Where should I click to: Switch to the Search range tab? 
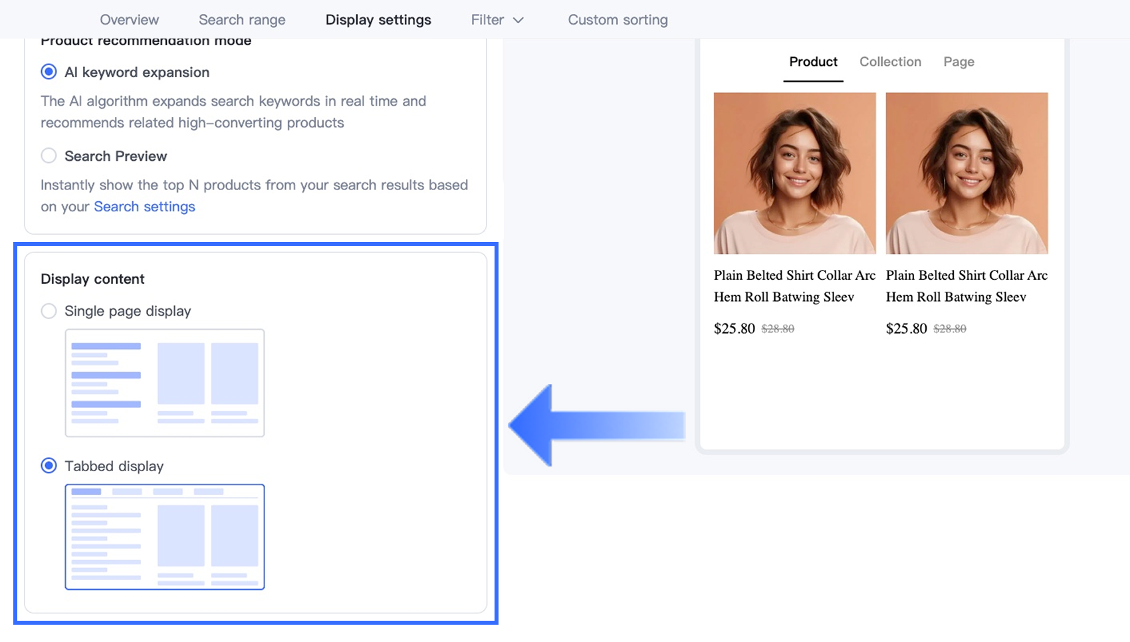tap(242, 20)
